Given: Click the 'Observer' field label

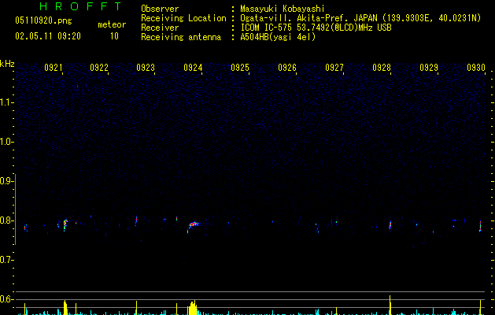Looking at the screenshot, I should tap(160, 9).
